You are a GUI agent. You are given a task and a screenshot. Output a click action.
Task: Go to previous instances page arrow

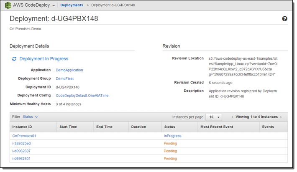click(x=232, y=117)
